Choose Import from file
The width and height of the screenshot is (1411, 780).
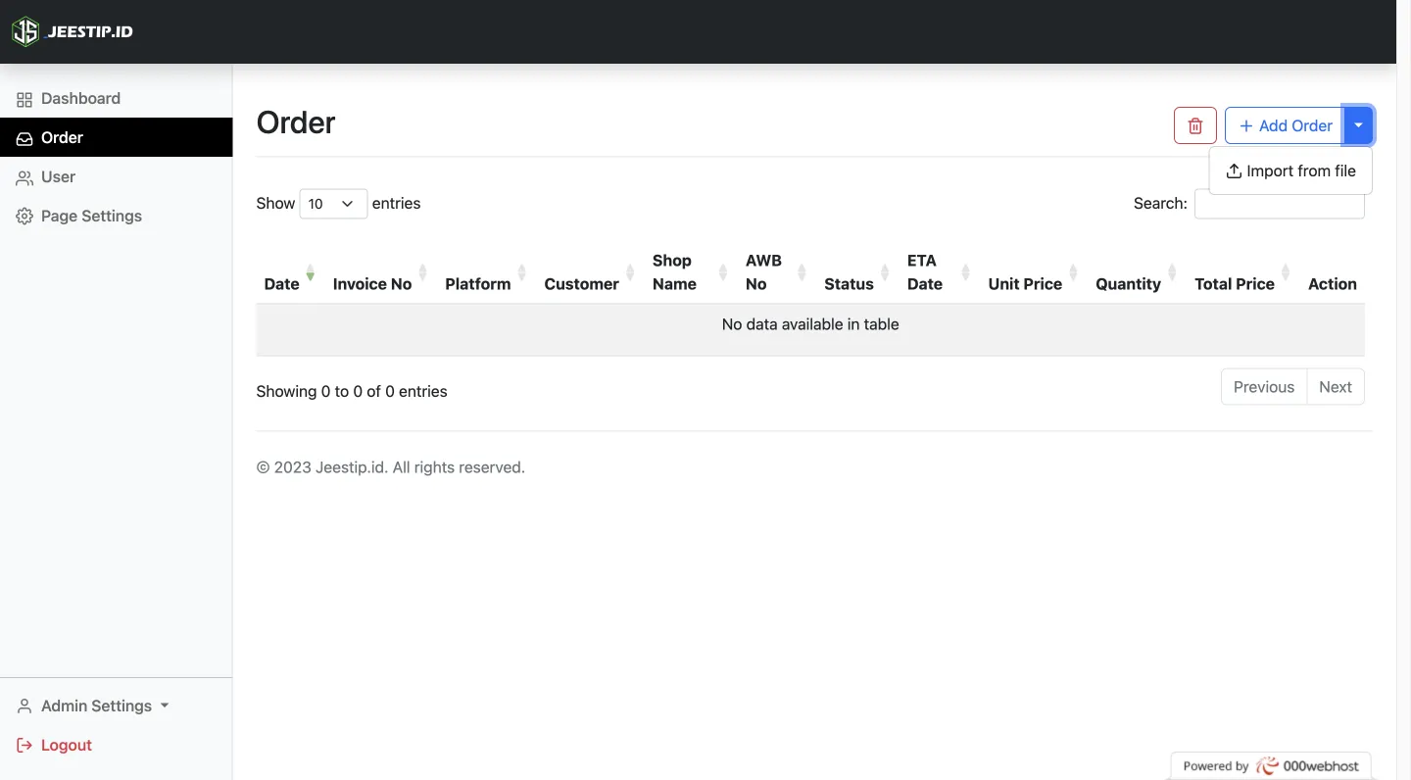click(1290, 171)
